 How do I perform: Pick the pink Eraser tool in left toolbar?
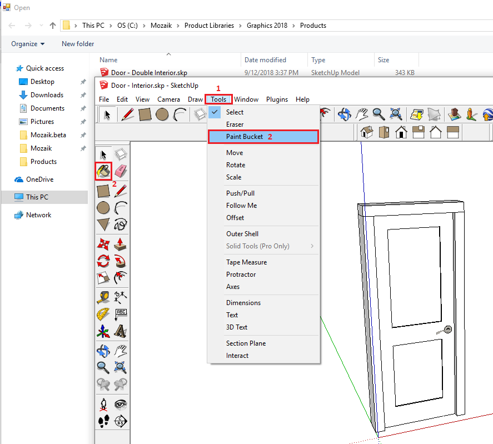121,171
